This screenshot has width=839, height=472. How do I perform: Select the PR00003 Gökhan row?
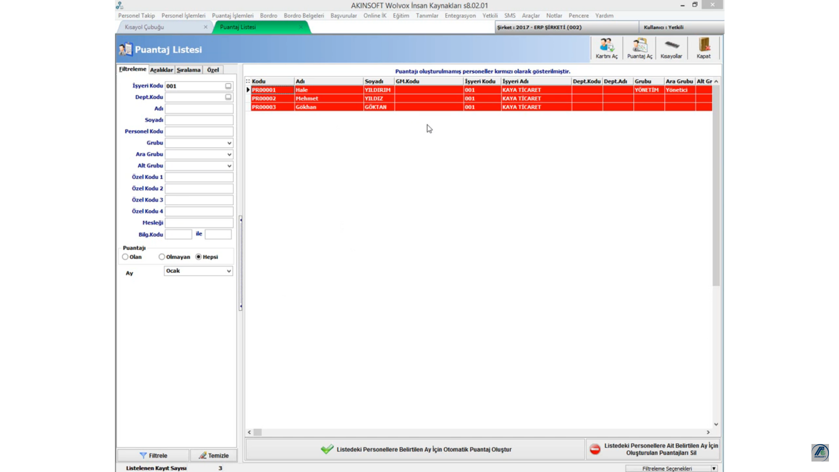coord(481,107)
